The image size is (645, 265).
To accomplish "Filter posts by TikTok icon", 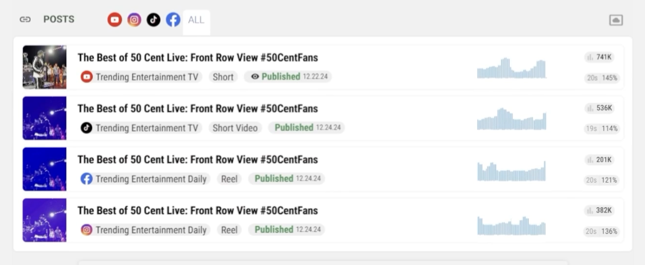I will coord(153,20).
